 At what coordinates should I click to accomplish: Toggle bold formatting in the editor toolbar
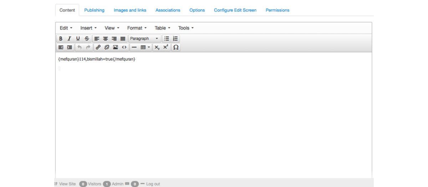point(61,38)
